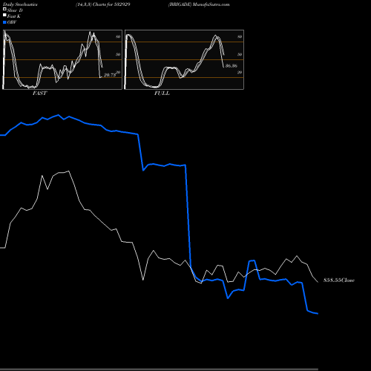Open the FAST stochastic chart thumbnail
The image size is (371, 371).
tap(62, 59)
